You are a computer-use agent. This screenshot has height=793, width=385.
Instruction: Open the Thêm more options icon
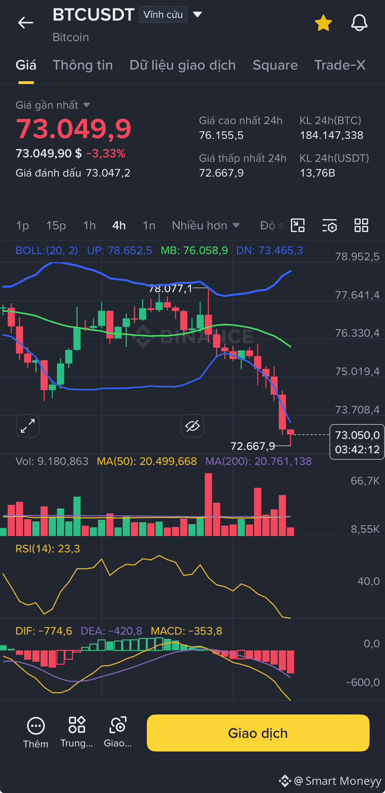point(36,732)
